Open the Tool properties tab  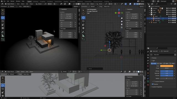point(148,52)
